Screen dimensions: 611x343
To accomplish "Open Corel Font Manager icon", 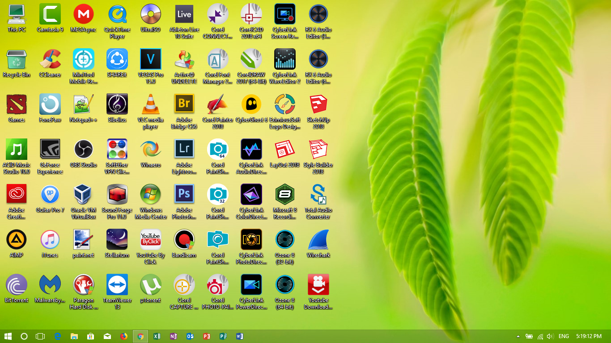I will pyautogui.click(x=218, y=59).
